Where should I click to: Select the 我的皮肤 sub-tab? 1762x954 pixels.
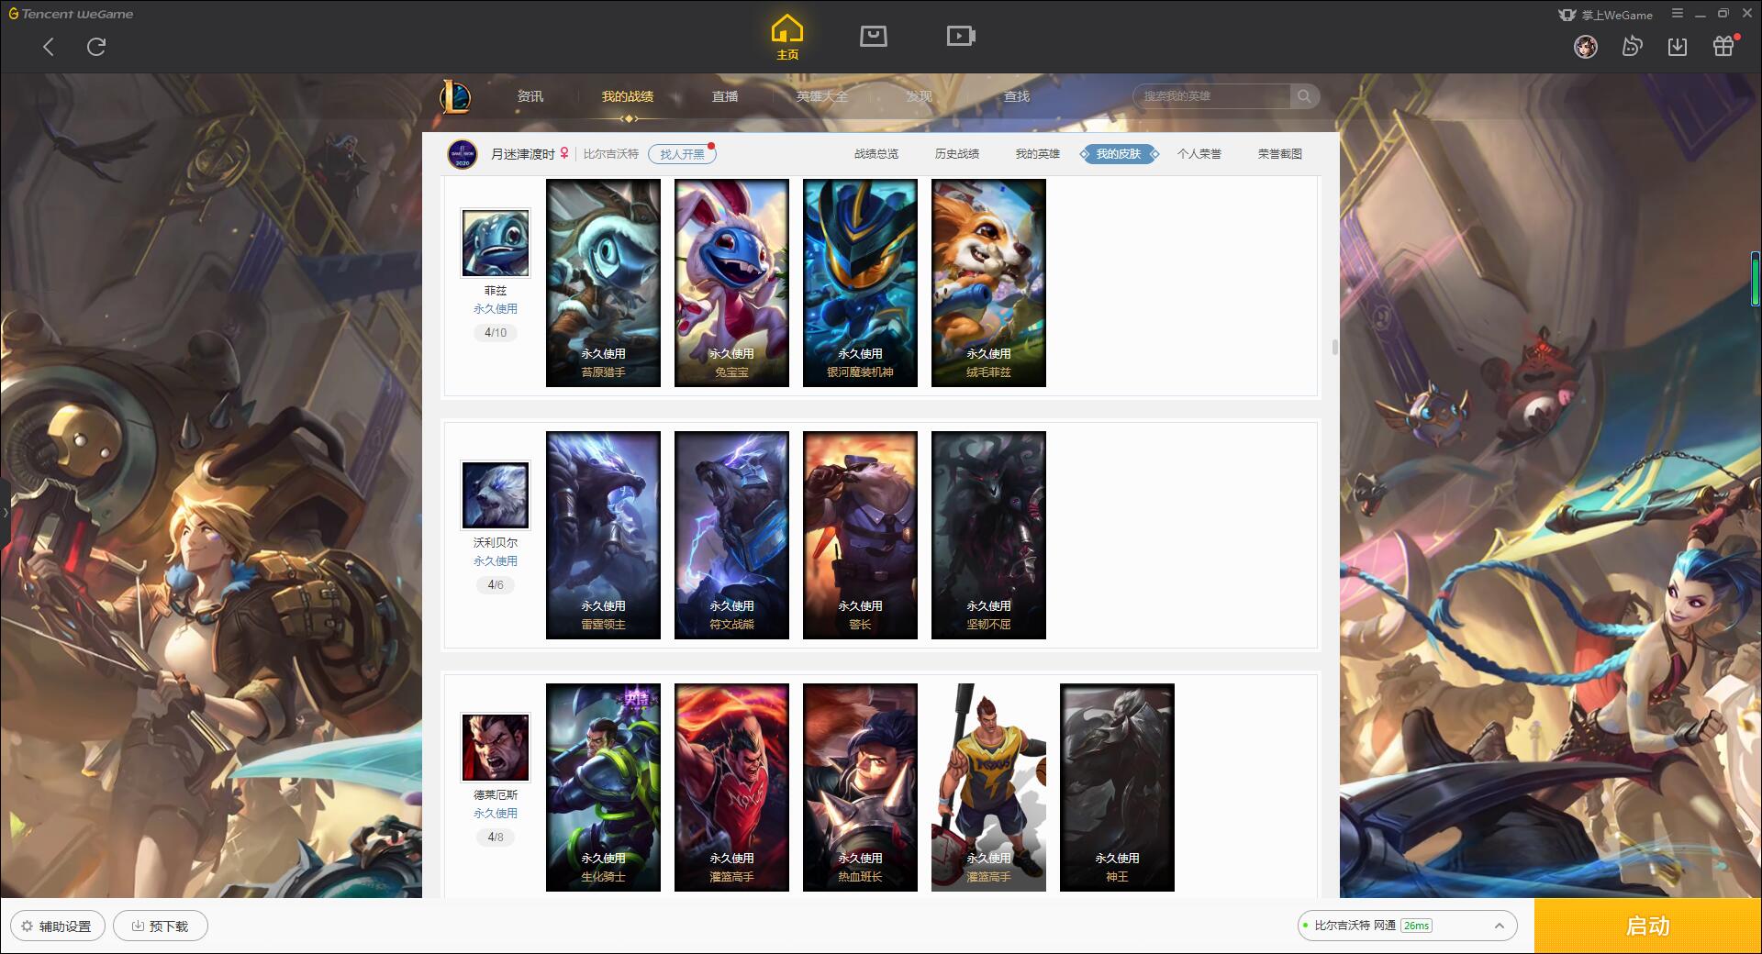click(1119, 154)
